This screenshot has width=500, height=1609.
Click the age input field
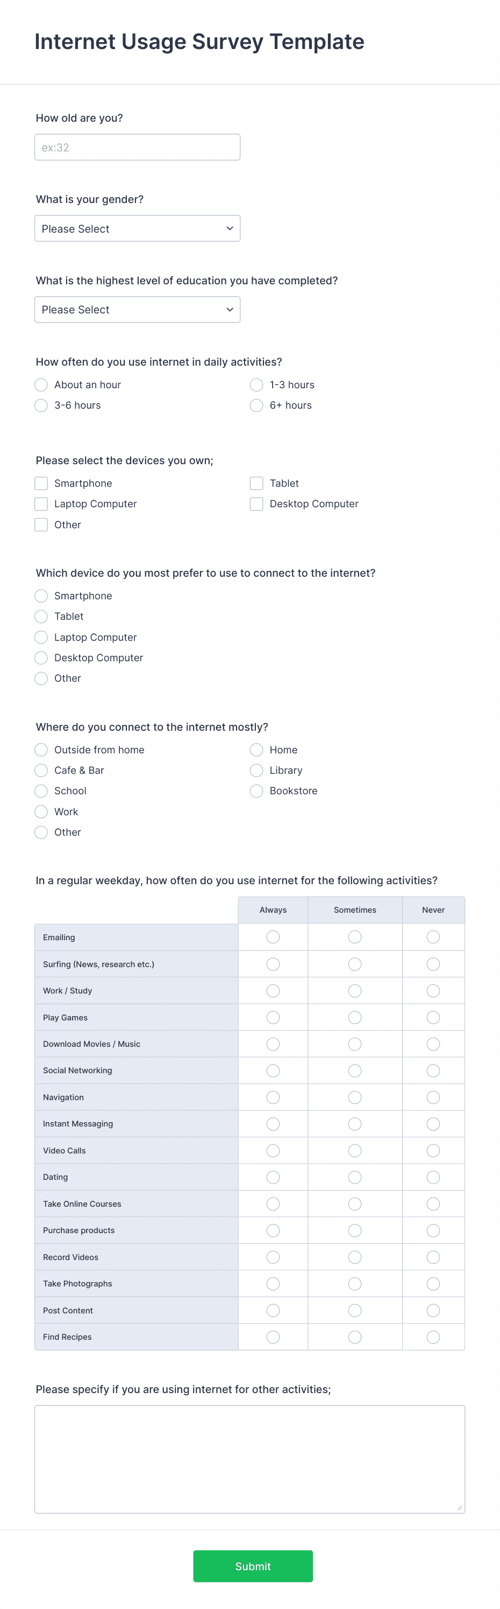point(137,147)
